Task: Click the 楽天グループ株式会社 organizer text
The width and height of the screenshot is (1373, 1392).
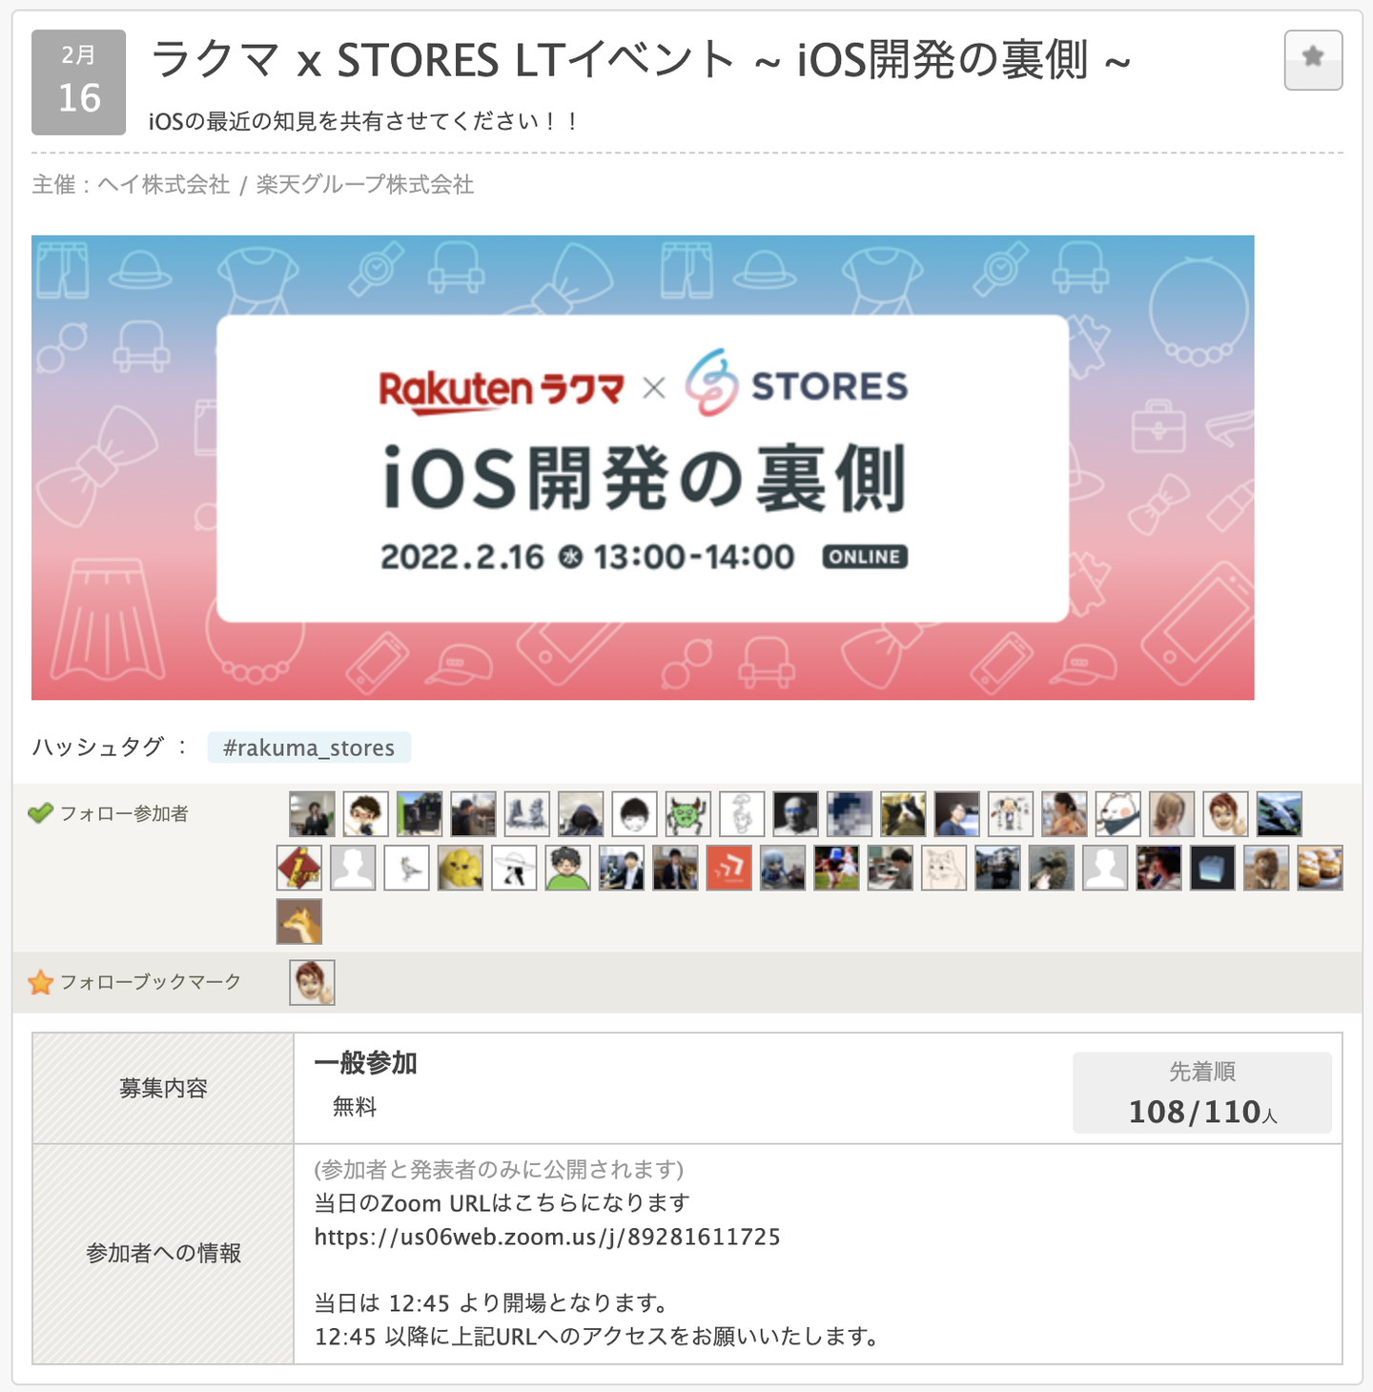Action: (x=365, y=184)
